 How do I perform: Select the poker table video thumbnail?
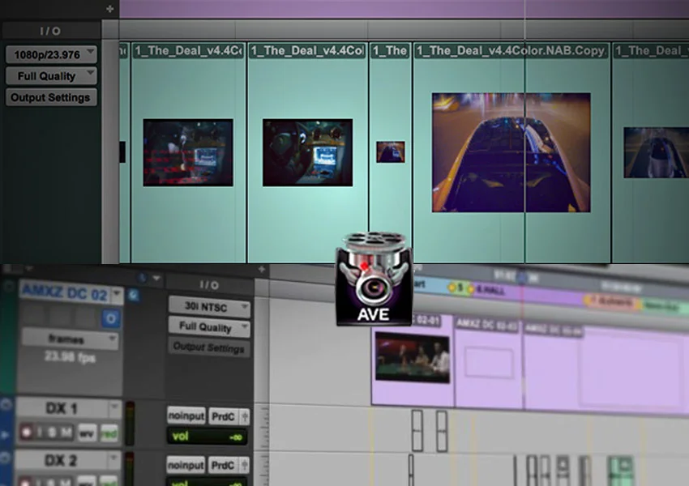[413, 357]
